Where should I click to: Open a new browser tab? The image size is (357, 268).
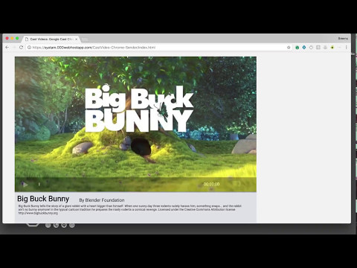coord(85,39)
